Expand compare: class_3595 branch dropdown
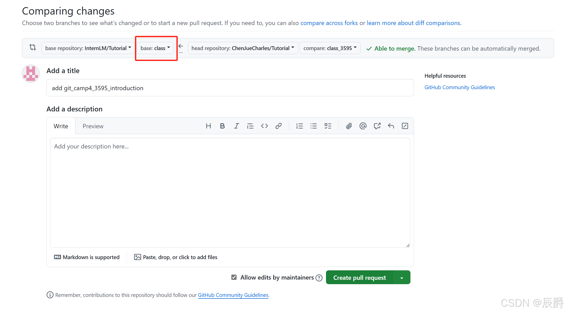Screen dimensions: 565x312 [x=330, y=48]
